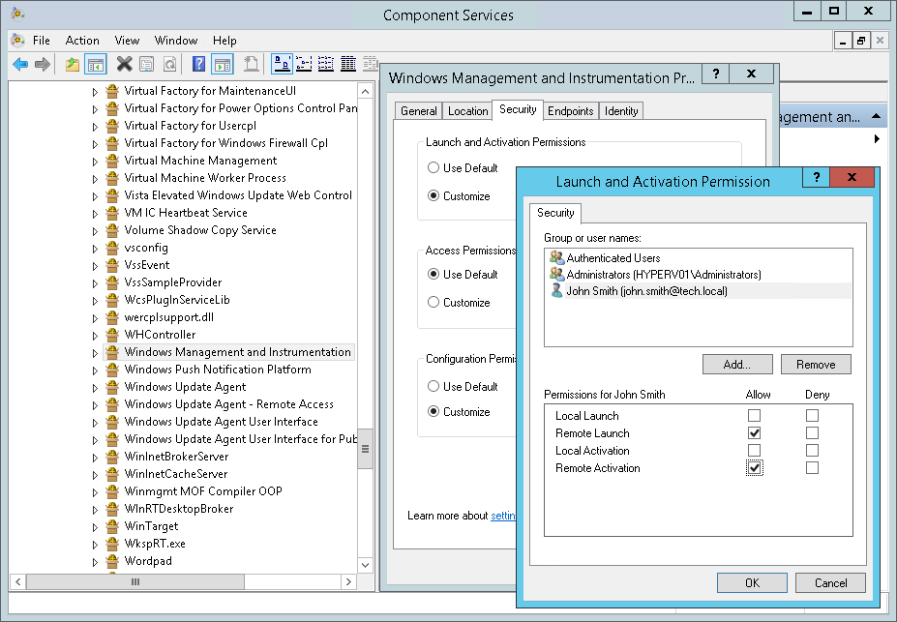
Task: Enable Allow for Local Activation
Action: (756, 450)
